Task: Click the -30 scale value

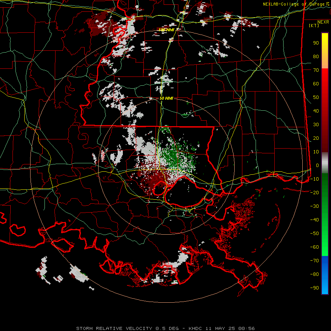Action: tap(314, 206)
